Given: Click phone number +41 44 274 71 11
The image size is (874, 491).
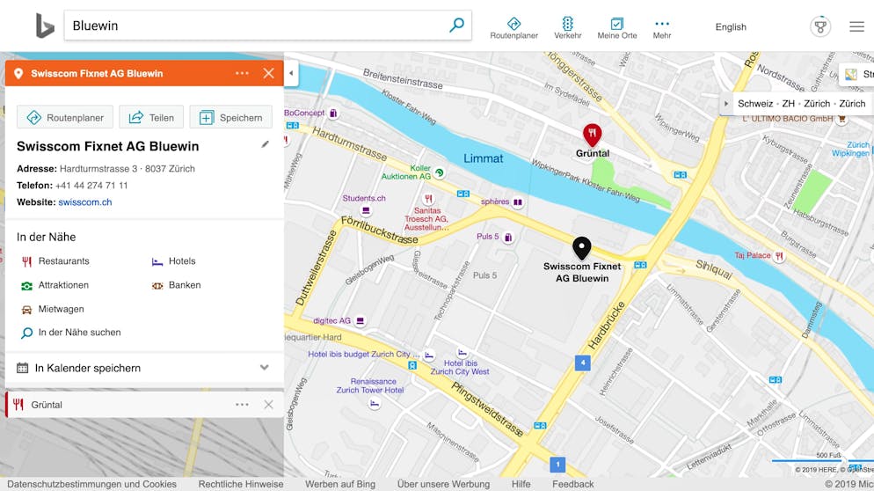Looking at the screenshot, I should click(91, 186).
